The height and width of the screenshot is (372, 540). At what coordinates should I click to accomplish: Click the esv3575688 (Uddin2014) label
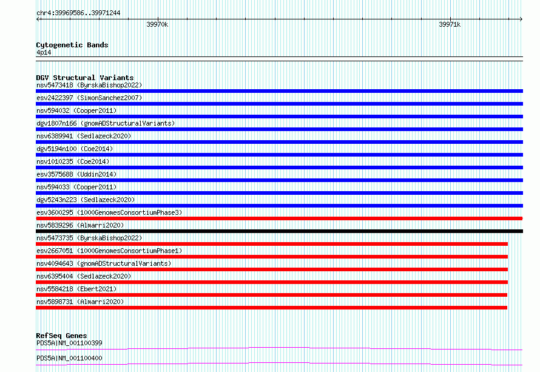pyautogui.click(x=76, y=174)
